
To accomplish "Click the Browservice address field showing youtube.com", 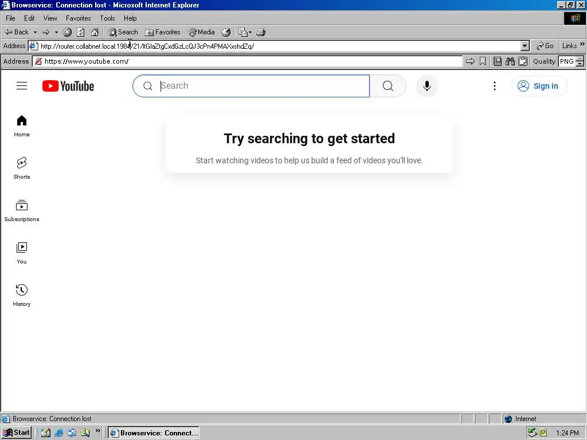I will tap(248, 61).
